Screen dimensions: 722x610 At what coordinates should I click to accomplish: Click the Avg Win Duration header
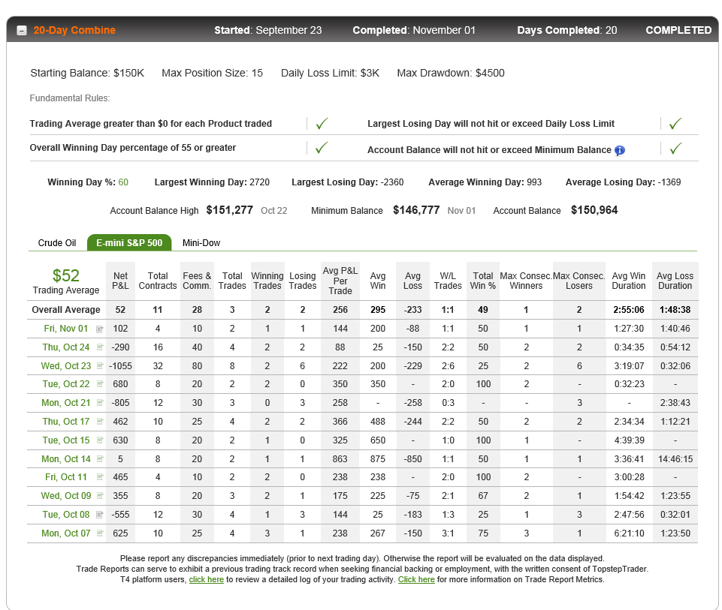(x=629, y=281)
